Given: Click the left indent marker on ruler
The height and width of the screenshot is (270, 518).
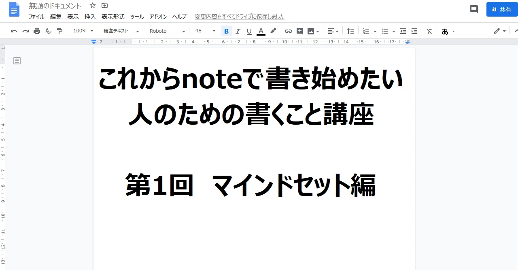Looking at the screenshot, I should click(94, 42).
